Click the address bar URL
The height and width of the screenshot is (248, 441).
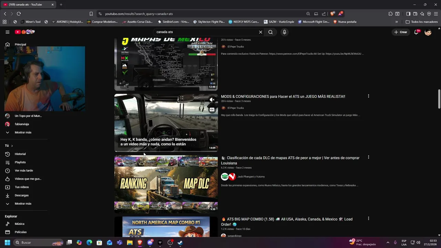[x=139, y=14]
